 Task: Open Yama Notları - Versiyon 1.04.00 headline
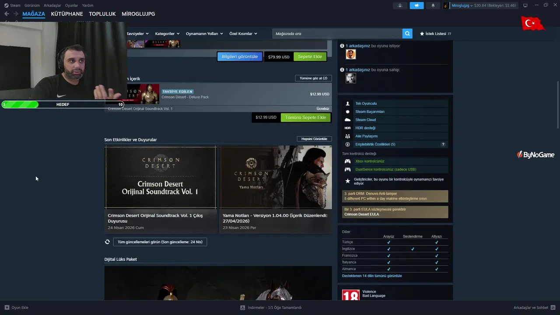tap(275, 218)
